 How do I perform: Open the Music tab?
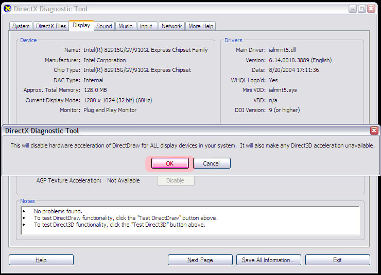pyautogui.click(x=125, y=26)
